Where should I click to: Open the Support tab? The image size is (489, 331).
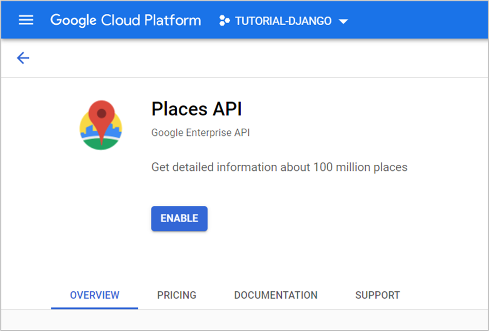coord(377,295)
